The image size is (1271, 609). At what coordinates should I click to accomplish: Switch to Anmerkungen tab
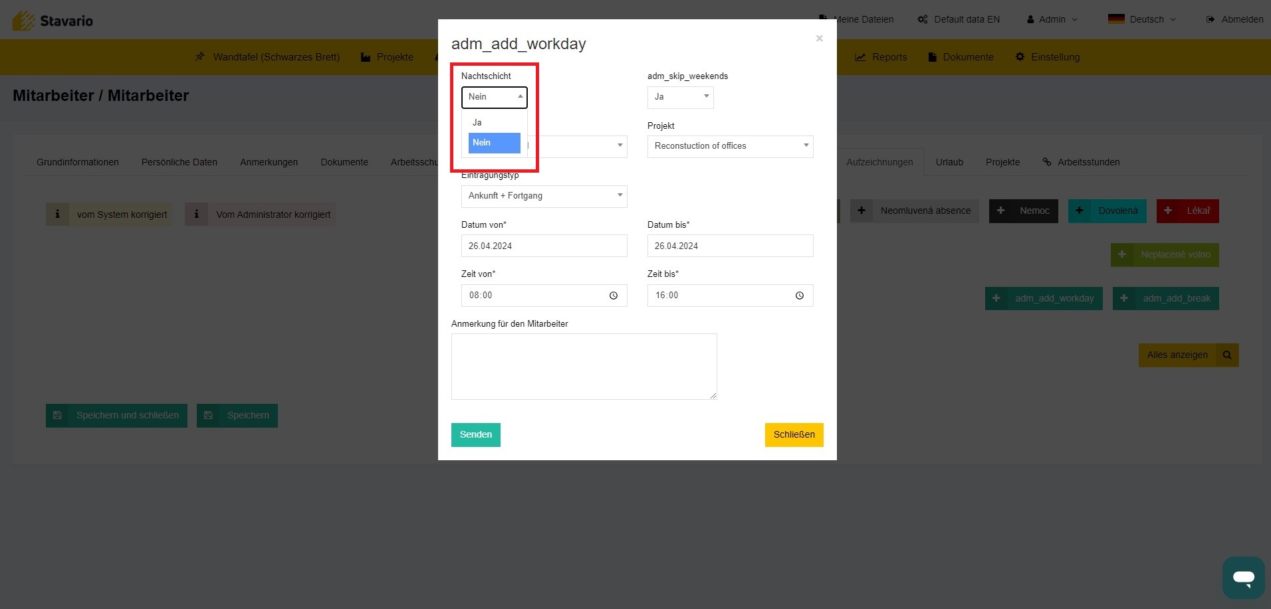point(269,162)
